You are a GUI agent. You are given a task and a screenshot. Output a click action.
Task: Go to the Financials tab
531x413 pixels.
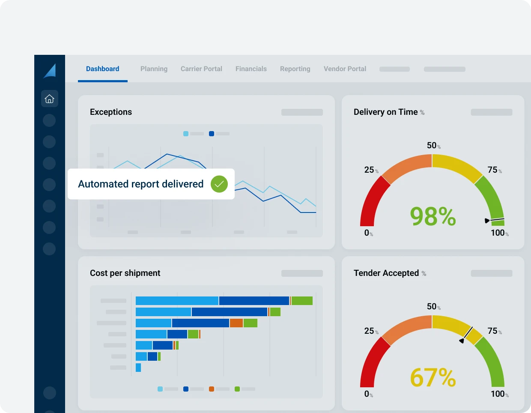pyautogui.click(x=251, y=69)
